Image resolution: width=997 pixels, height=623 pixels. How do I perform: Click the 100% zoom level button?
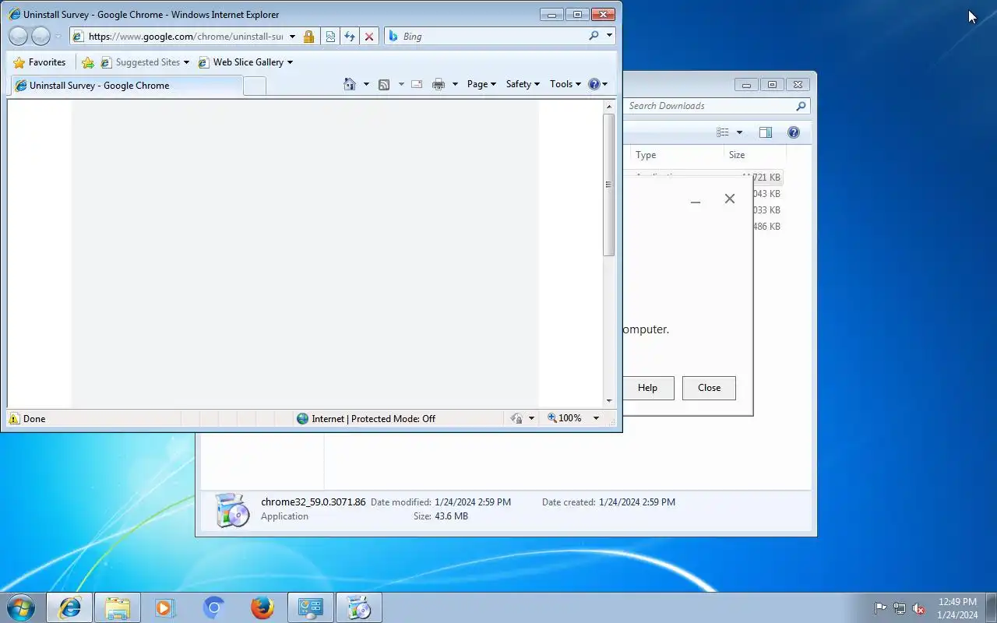tap(565, 418)
